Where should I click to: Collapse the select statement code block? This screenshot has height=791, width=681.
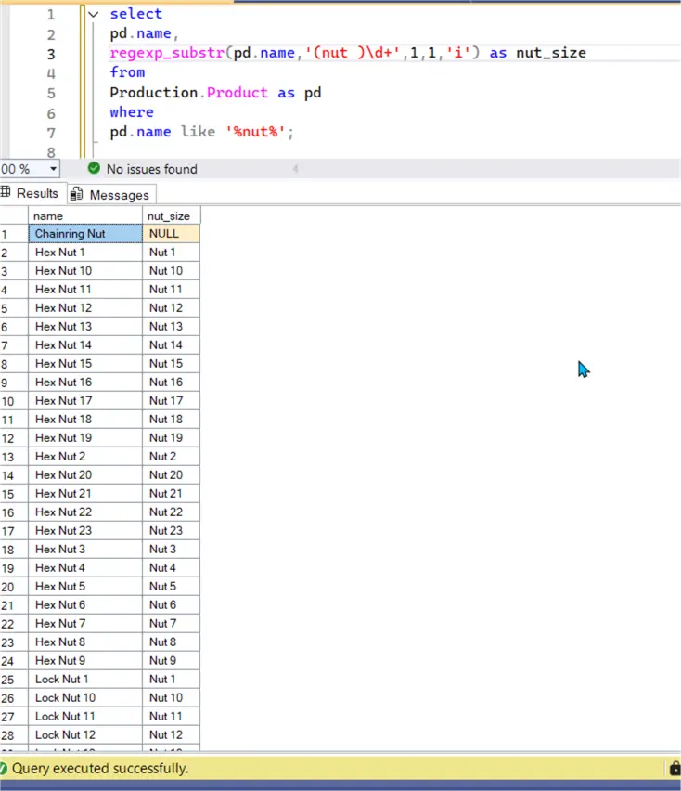(92, 15)
